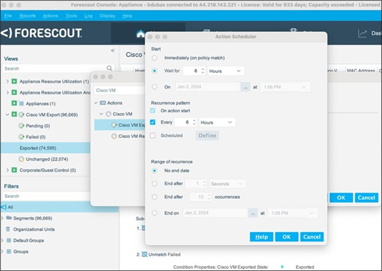Click Every value stepper arrows
Viewport: 382px width, 271px height.
tap(194, 122)
